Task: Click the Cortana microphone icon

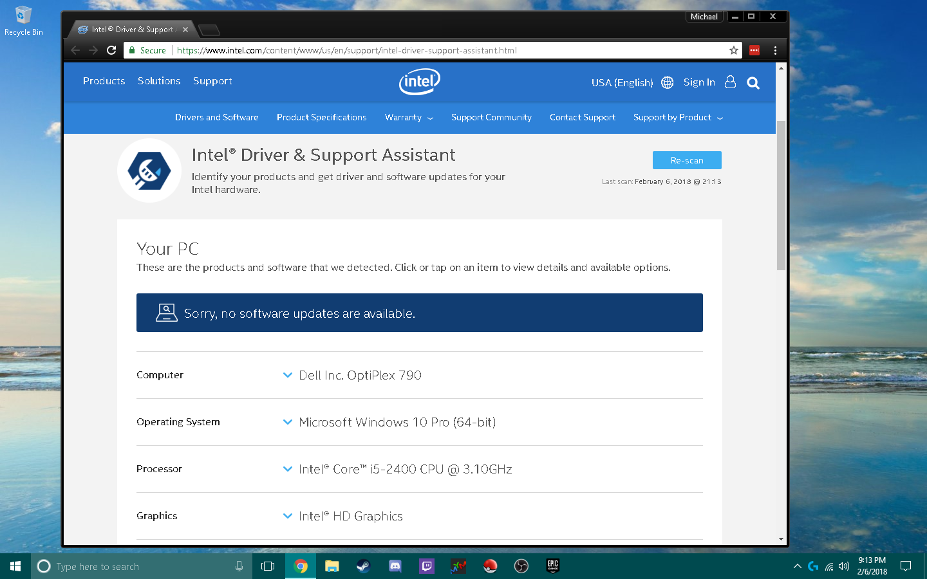Action: tap(239, 566)
